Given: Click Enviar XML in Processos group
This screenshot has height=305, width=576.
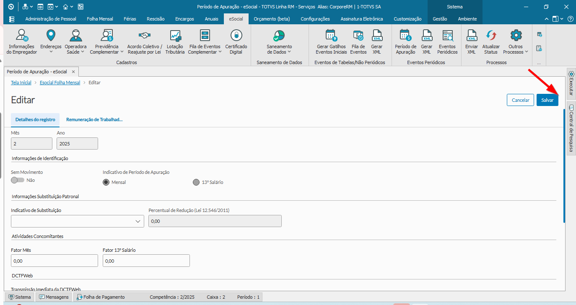Looking at the screenshot, I should tap(472, 42).
